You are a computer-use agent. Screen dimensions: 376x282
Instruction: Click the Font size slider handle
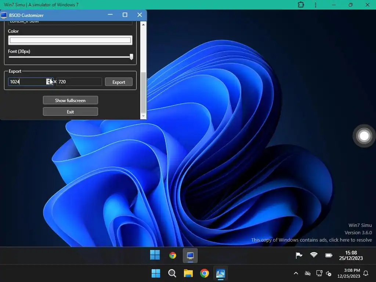click(x=131, y=57)
